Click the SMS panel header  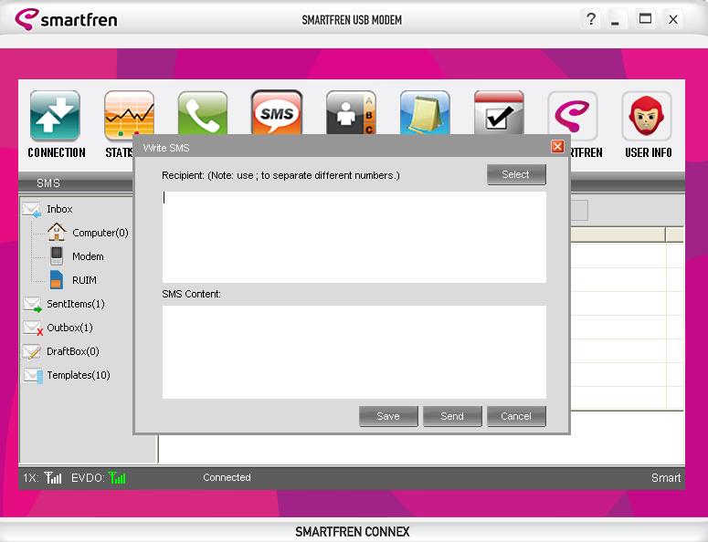click(48, 183)
